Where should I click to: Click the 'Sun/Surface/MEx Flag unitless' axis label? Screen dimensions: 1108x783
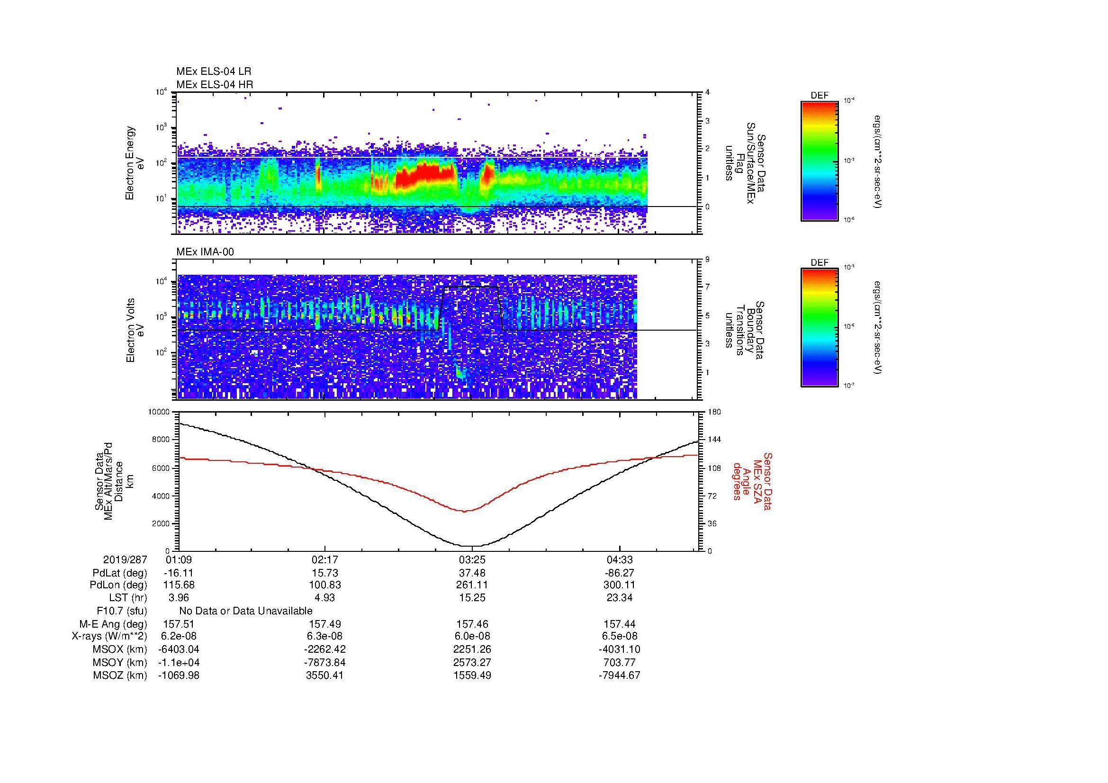pos(745,163)
